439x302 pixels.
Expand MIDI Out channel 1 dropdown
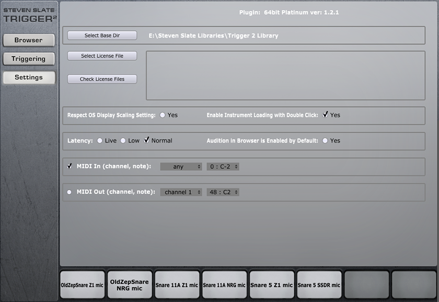point(181,192)
